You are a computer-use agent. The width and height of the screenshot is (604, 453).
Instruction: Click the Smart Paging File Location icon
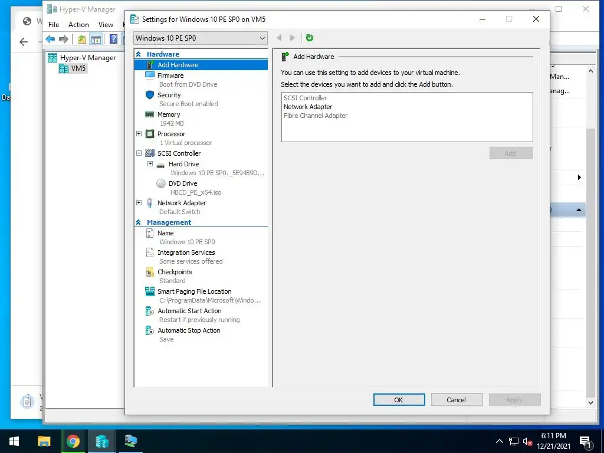[150, 291]
